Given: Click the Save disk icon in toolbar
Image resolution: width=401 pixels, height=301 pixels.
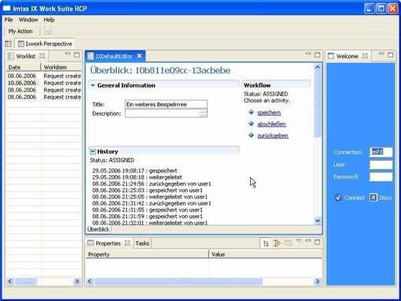Looking at the screenshot, I should tap(48, 31).
